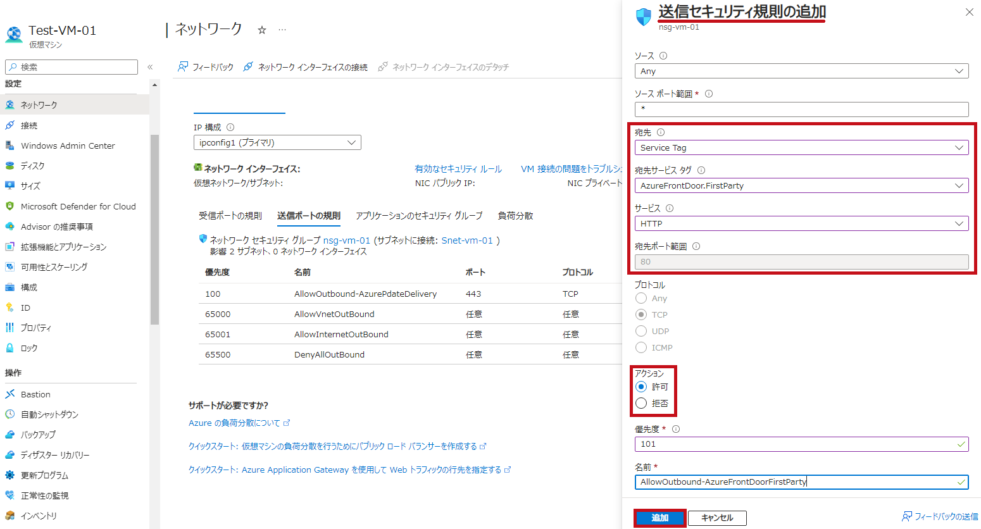Screen dimensions: 981x529
Task: Click the 宛先サービス タグ info icon
Action: click(x=701, y=170)
